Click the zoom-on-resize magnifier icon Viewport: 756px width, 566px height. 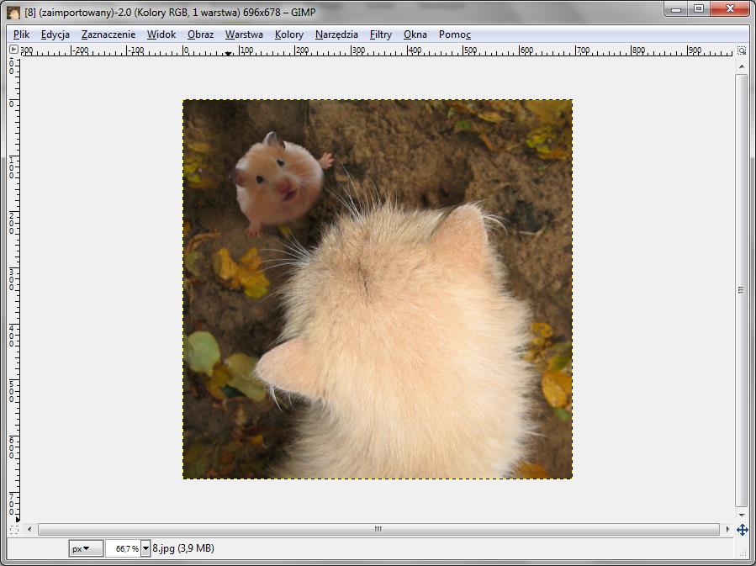(742, 50)
